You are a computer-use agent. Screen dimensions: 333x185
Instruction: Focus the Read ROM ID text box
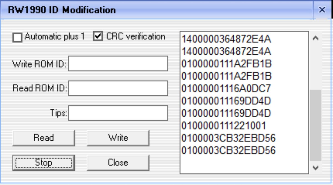118,88
